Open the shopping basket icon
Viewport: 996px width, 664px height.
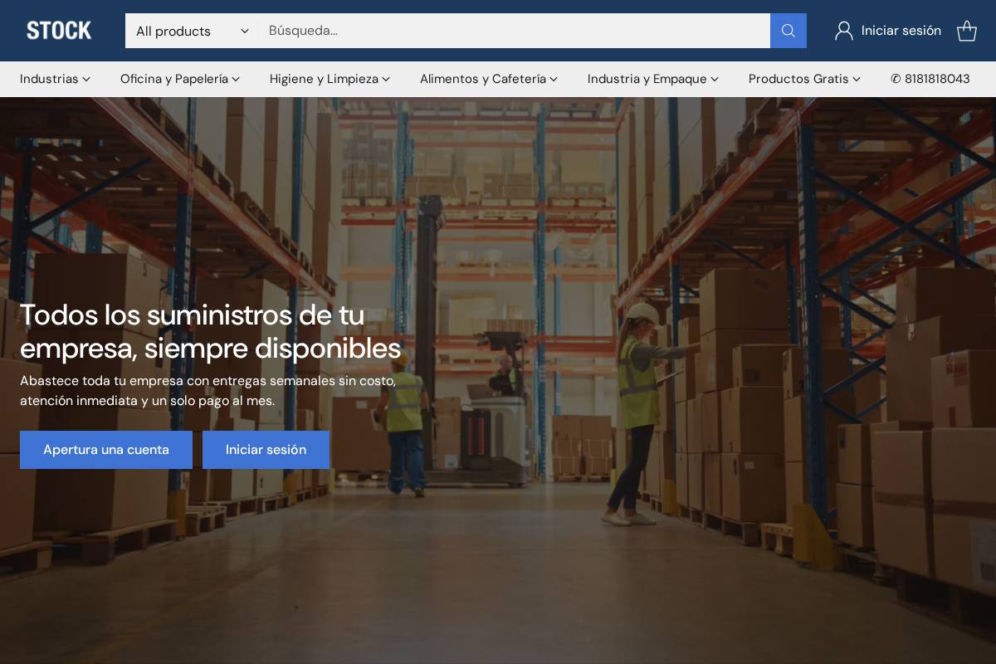(x=967, y=31)
